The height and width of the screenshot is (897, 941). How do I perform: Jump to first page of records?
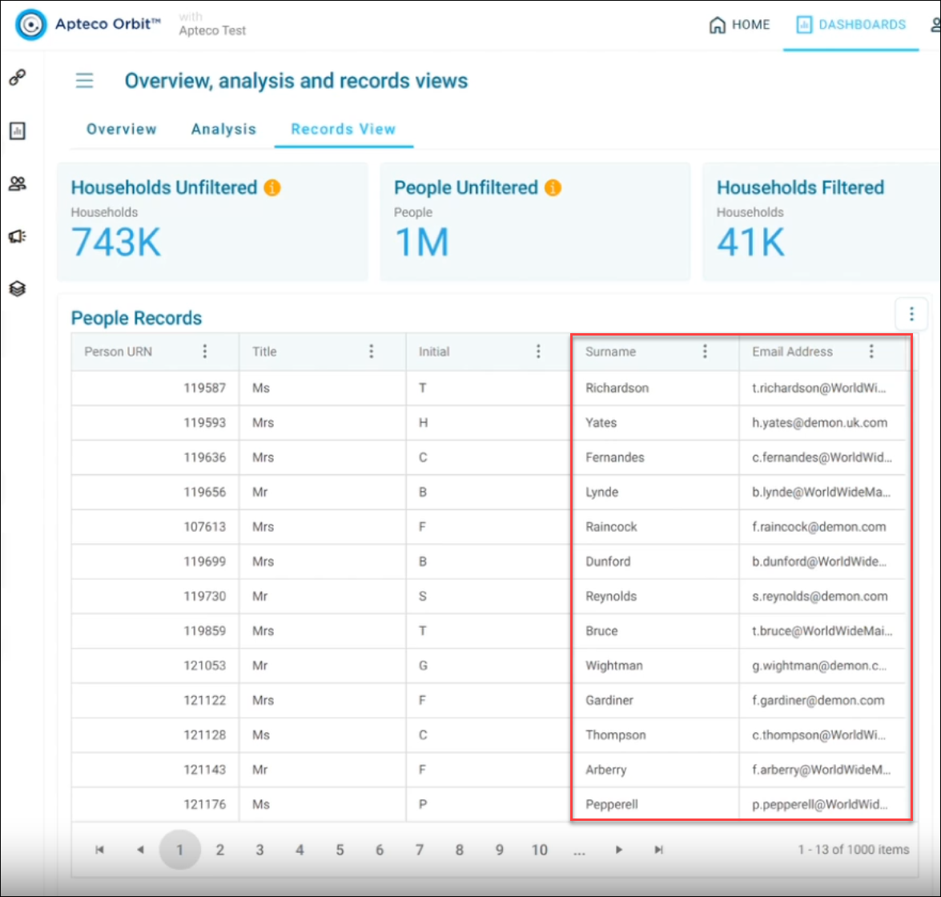click(x=99, y=850)
